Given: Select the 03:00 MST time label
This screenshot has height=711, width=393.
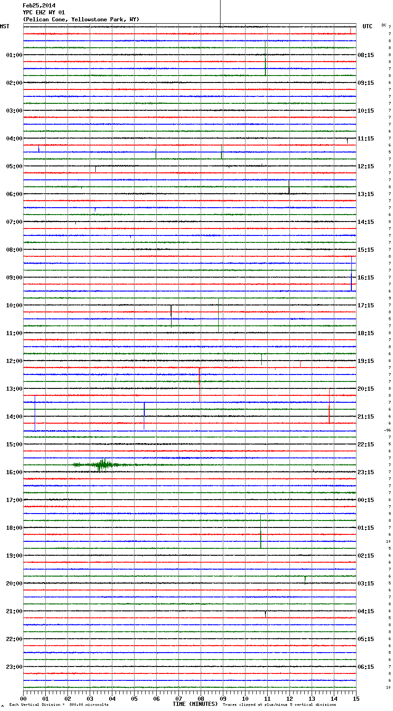Looking at the screenshot, I should point(14,111).
